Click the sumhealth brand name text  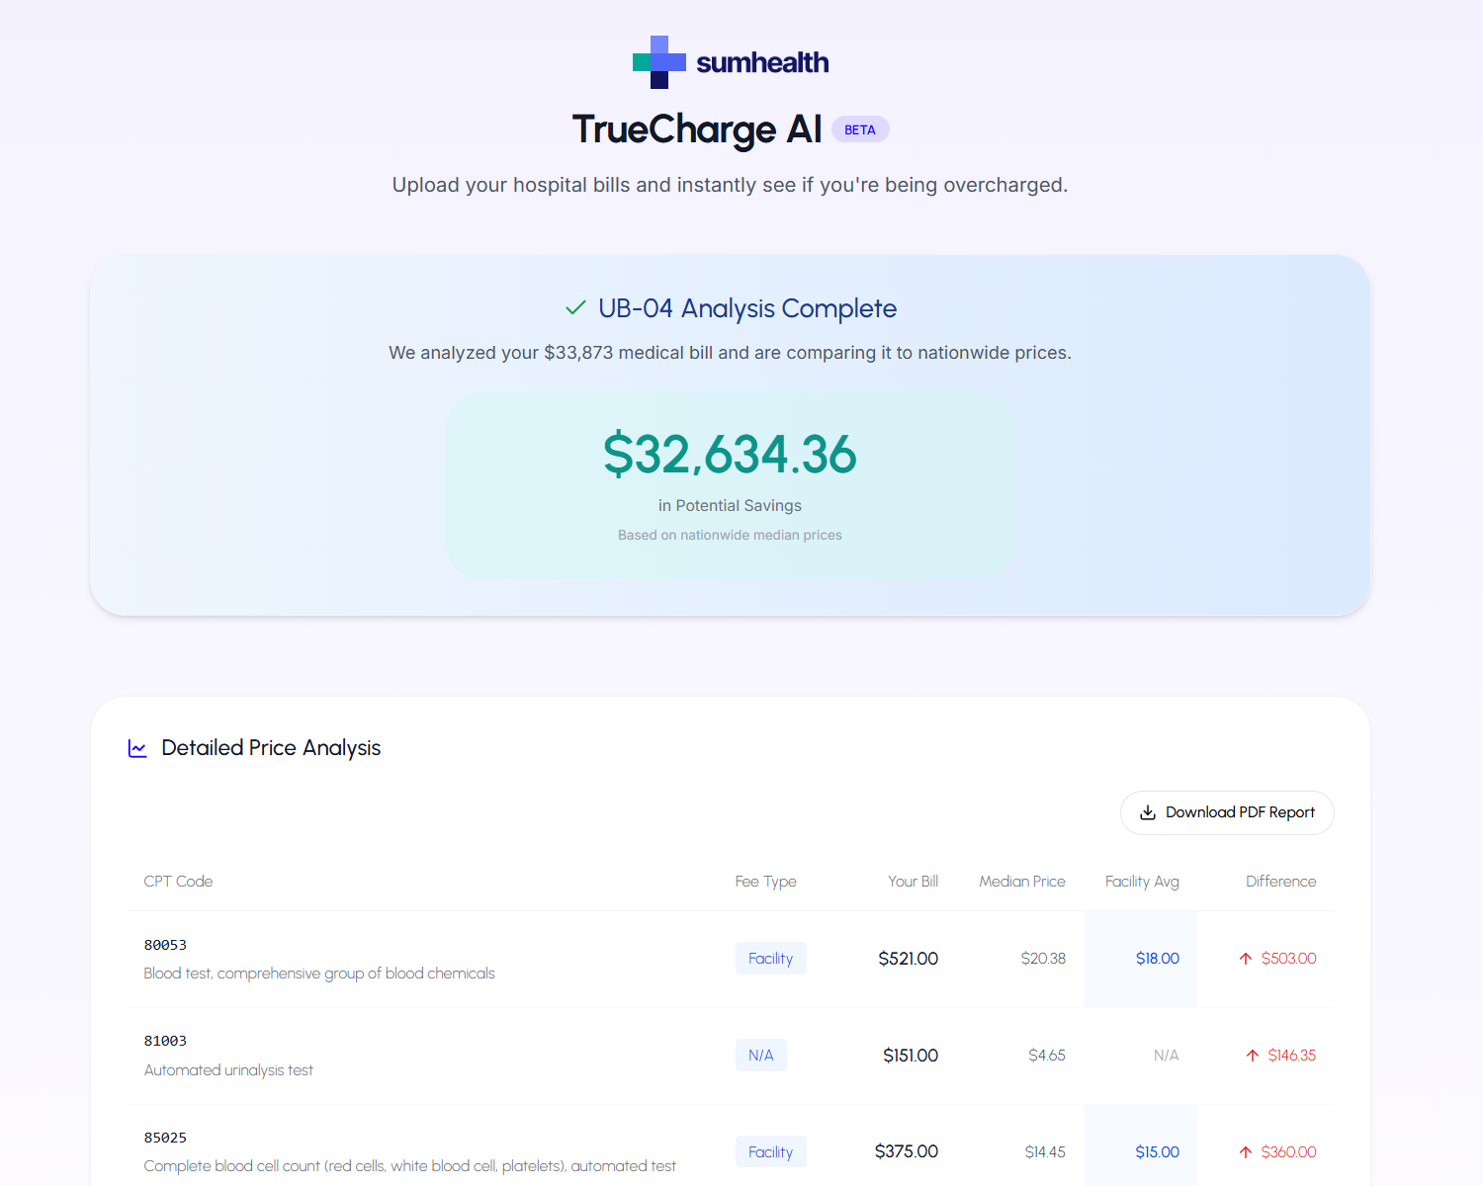(x=762, y=62)
